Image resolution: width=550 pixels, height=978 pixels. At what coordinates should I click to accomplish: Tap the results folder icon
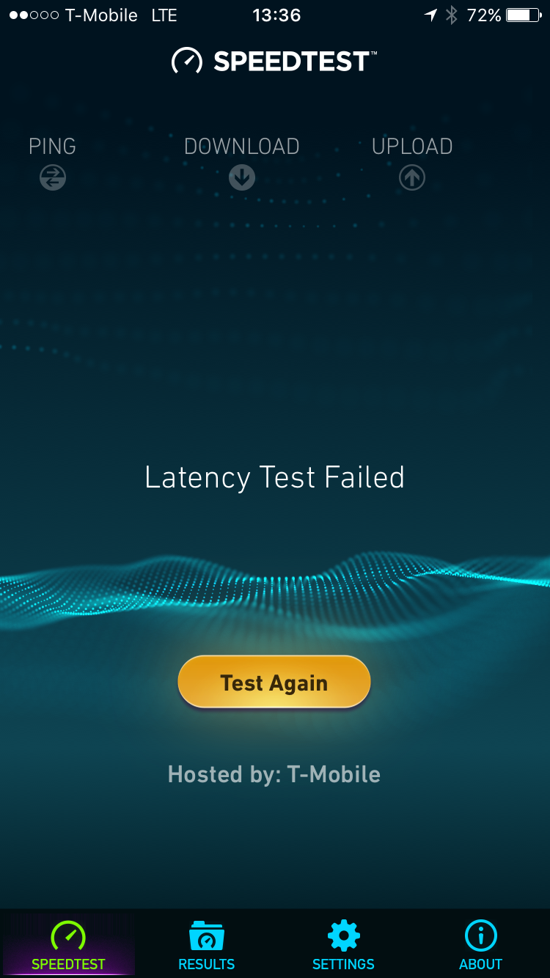[x=207, y=936]
